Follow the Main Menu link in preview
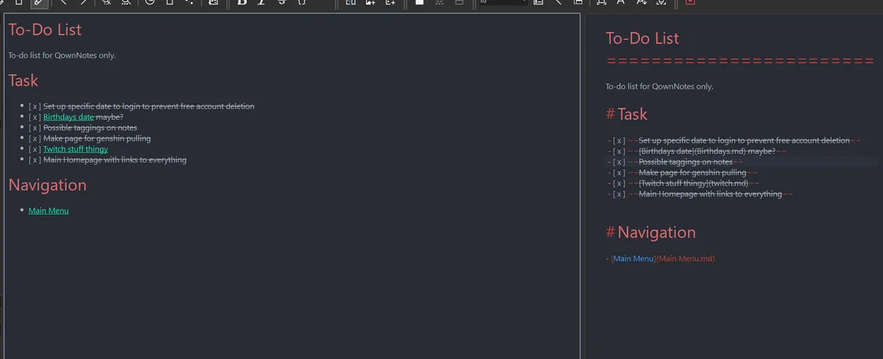Viewport: 883px width, 359px height. click(49, 210)
